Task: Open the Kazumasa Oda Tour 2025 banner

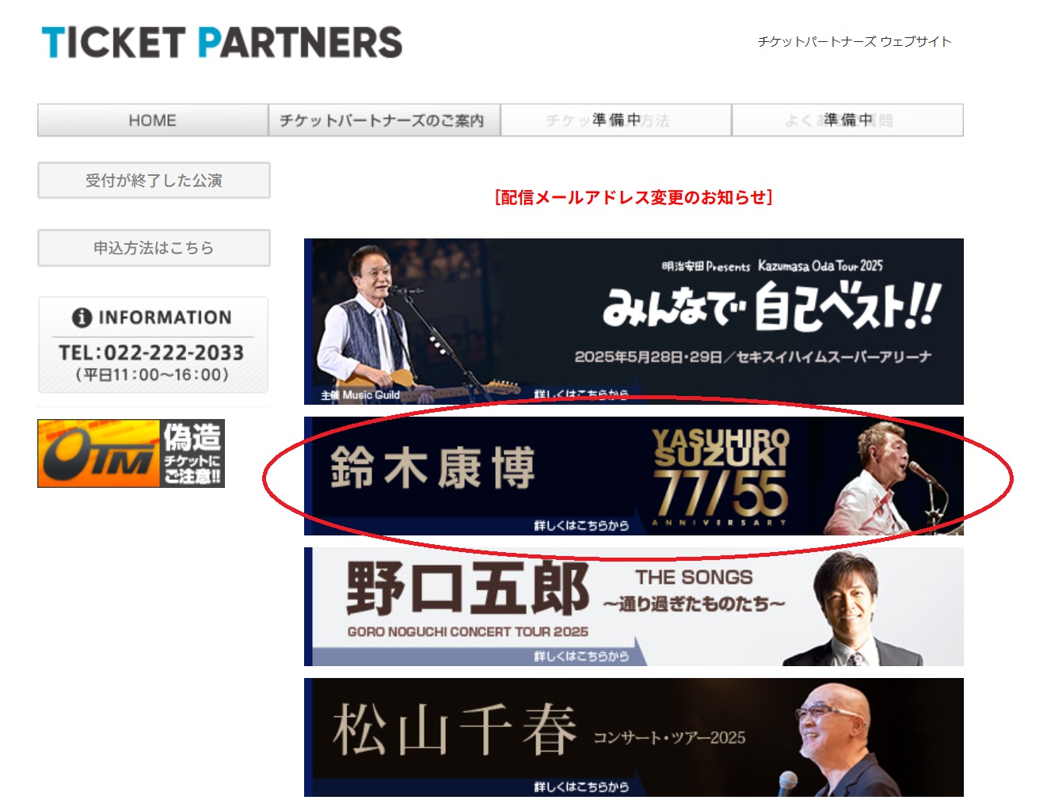Action: 634,322
